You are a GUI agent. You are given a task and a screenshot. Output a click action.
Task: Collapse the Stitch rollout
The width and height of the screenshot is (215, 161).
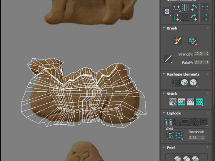164,93
